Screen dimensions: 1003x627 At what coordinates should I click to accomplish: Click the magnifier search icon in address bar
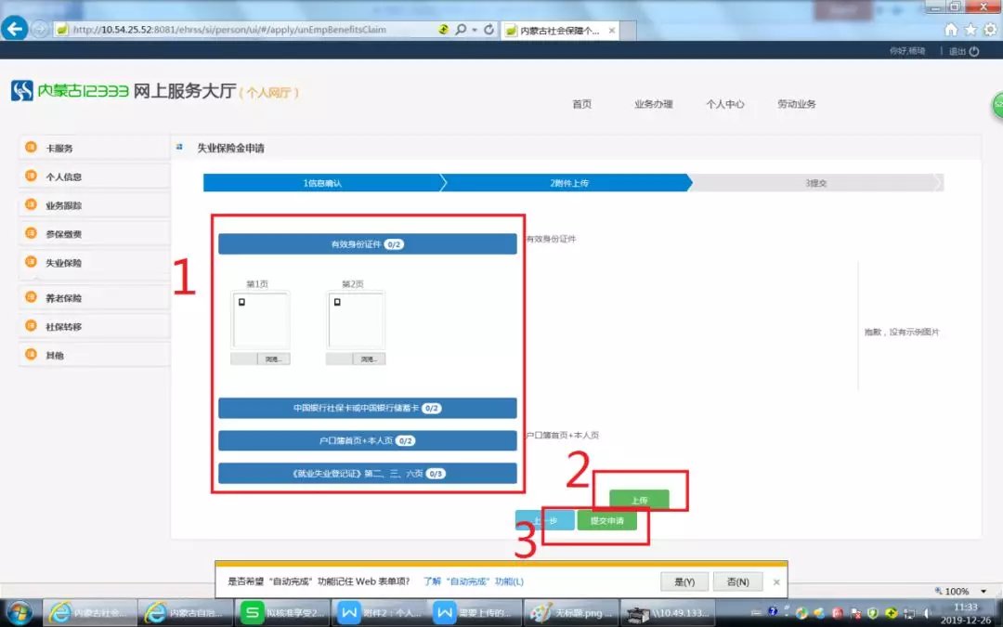point(460,30)
